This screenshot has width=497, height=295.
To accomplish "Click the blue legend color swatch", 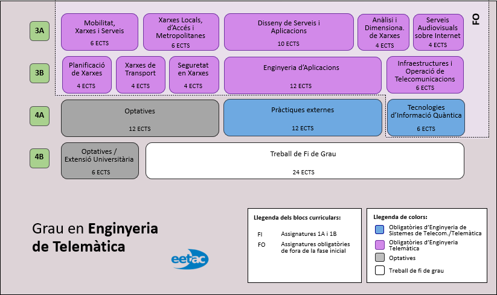I will [x=379, y=230].
